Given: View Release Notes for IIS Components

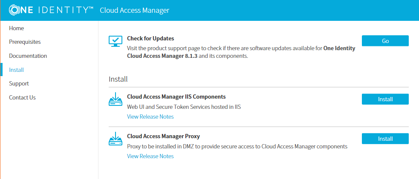Looking at the screenshot, I should (150, 116).
